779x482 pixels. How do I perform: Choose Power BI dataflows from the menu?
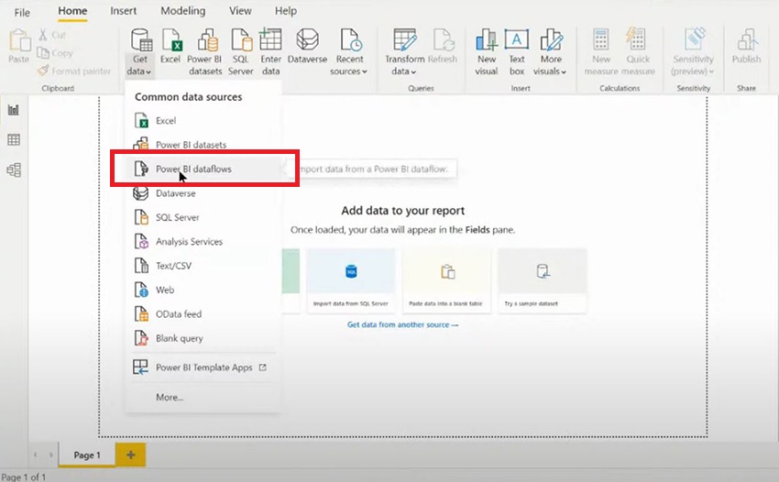click(203, 169)
